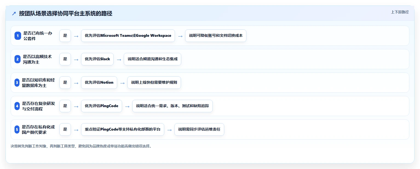Viewport: 420px width, 169px height.
Task: Click the step 4 number badge
Action: coord(17,106)
